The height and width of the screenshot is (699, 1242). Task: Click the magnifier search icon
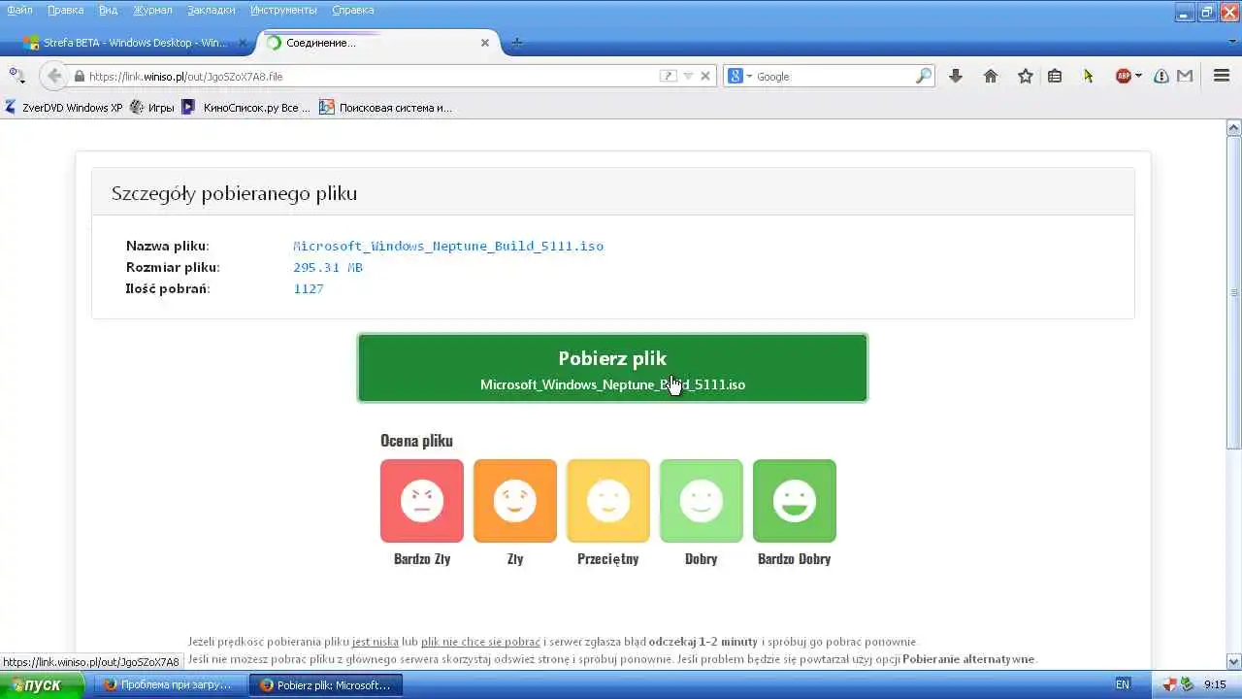[x=923, y=76]
